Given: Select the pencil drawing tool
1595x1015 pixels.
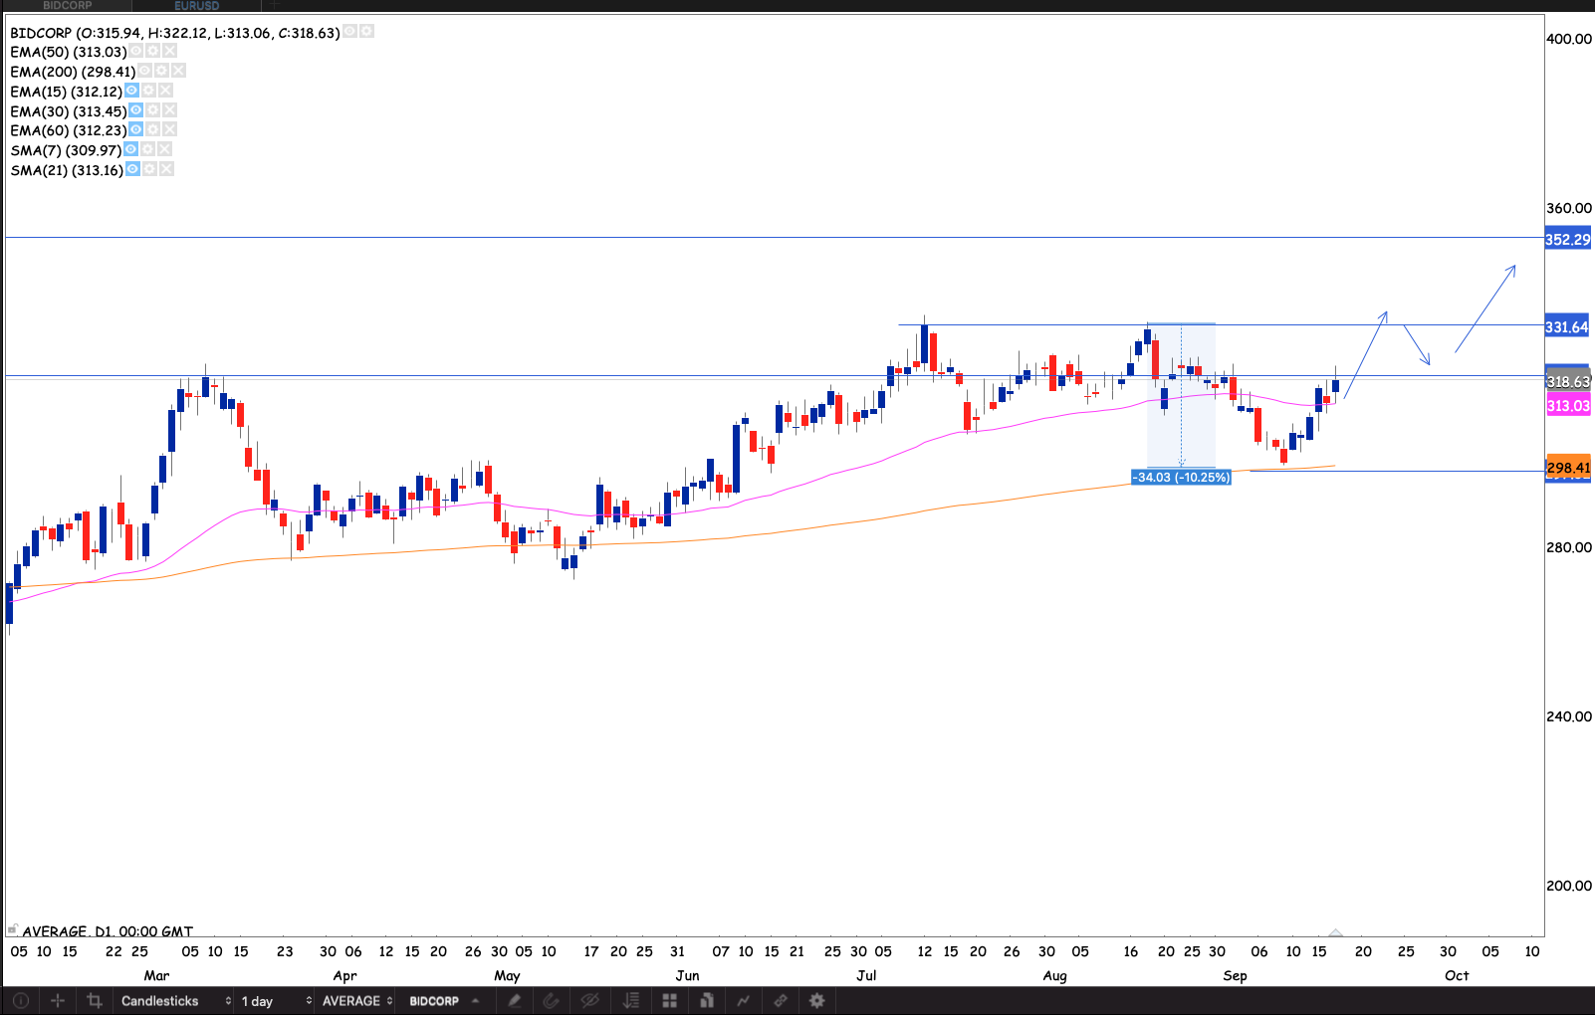Looking at the screenshot, I should [x=515, y=1001].
